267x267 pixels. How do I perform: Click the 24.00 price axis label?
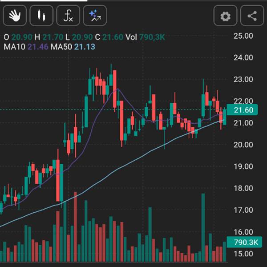(243, 58)
